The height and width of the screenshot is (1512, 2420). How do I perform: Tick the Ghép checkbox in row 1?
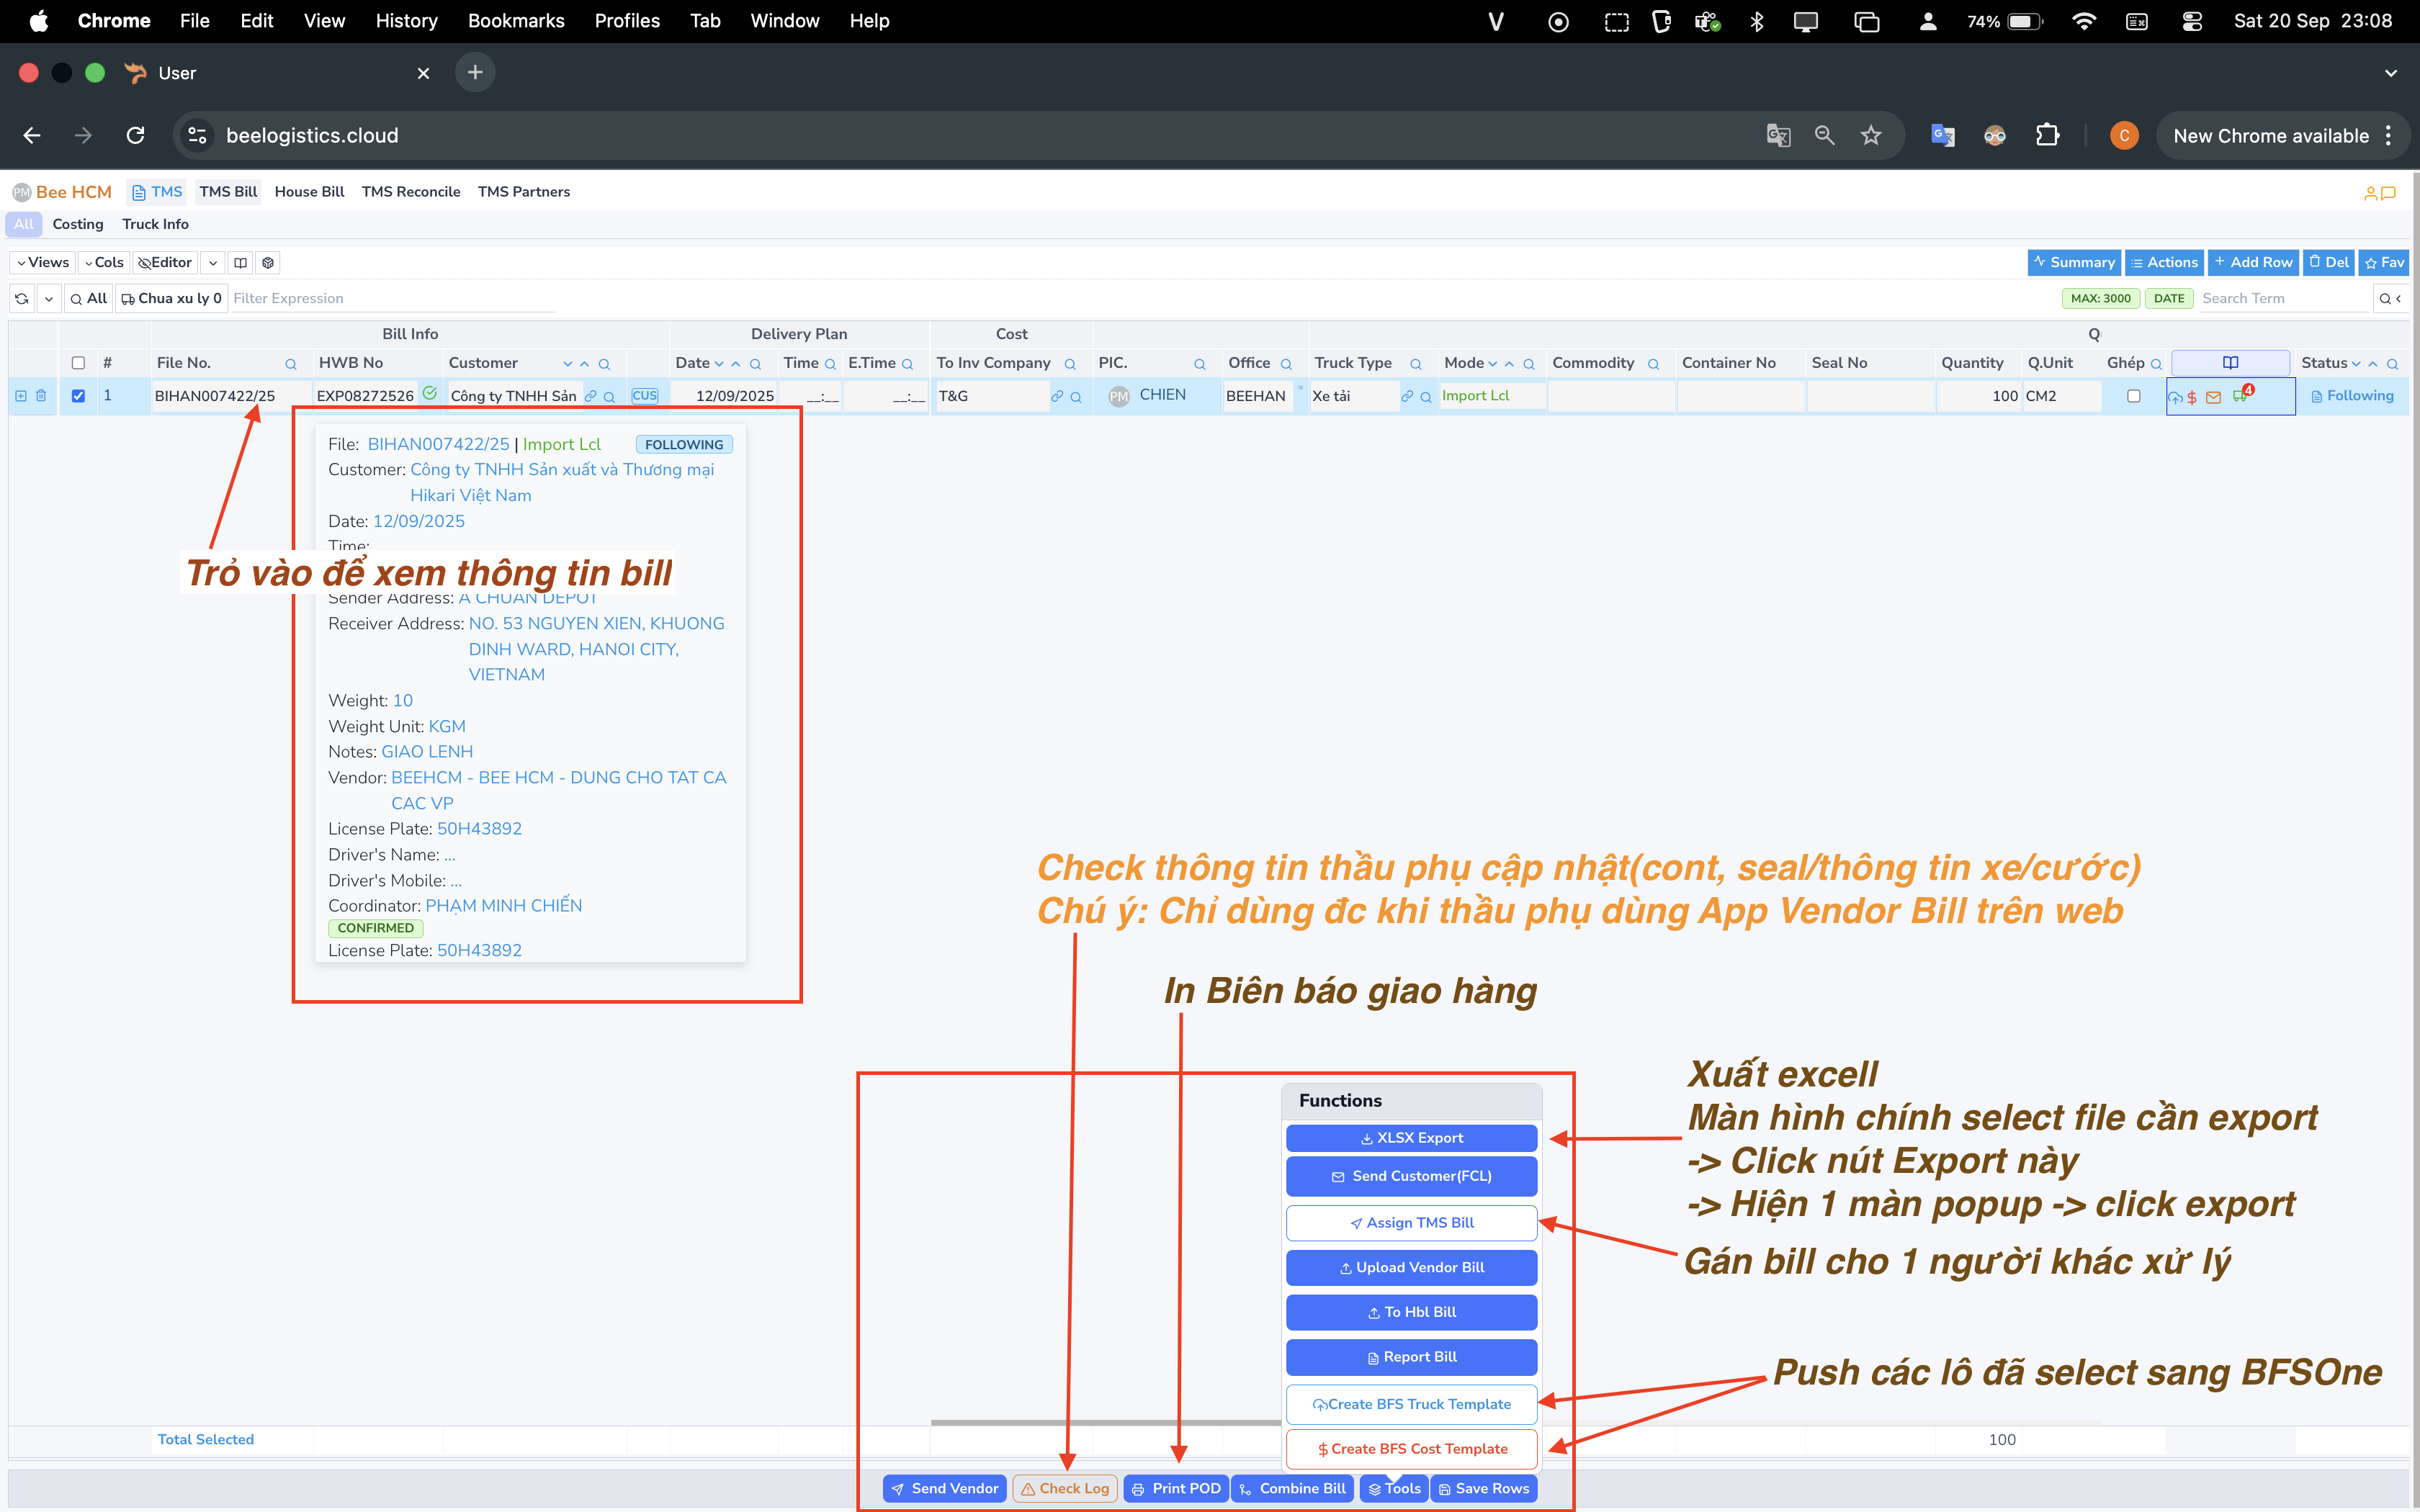2133,396
